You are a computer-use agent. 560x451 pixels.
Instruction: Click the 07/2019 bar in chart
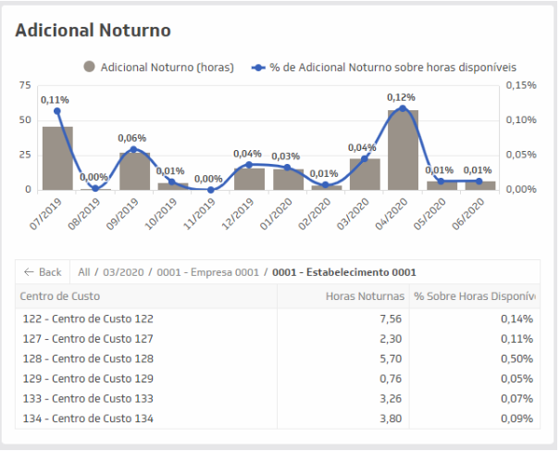(x=57, y=158)
